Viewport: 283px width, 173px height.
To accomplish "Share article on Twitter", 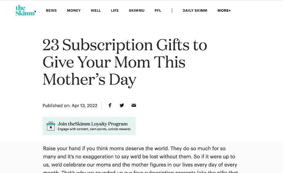I will tap(122, 105).
